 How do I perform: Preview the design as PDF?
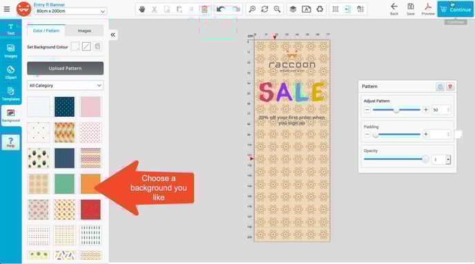pos(428,10)
